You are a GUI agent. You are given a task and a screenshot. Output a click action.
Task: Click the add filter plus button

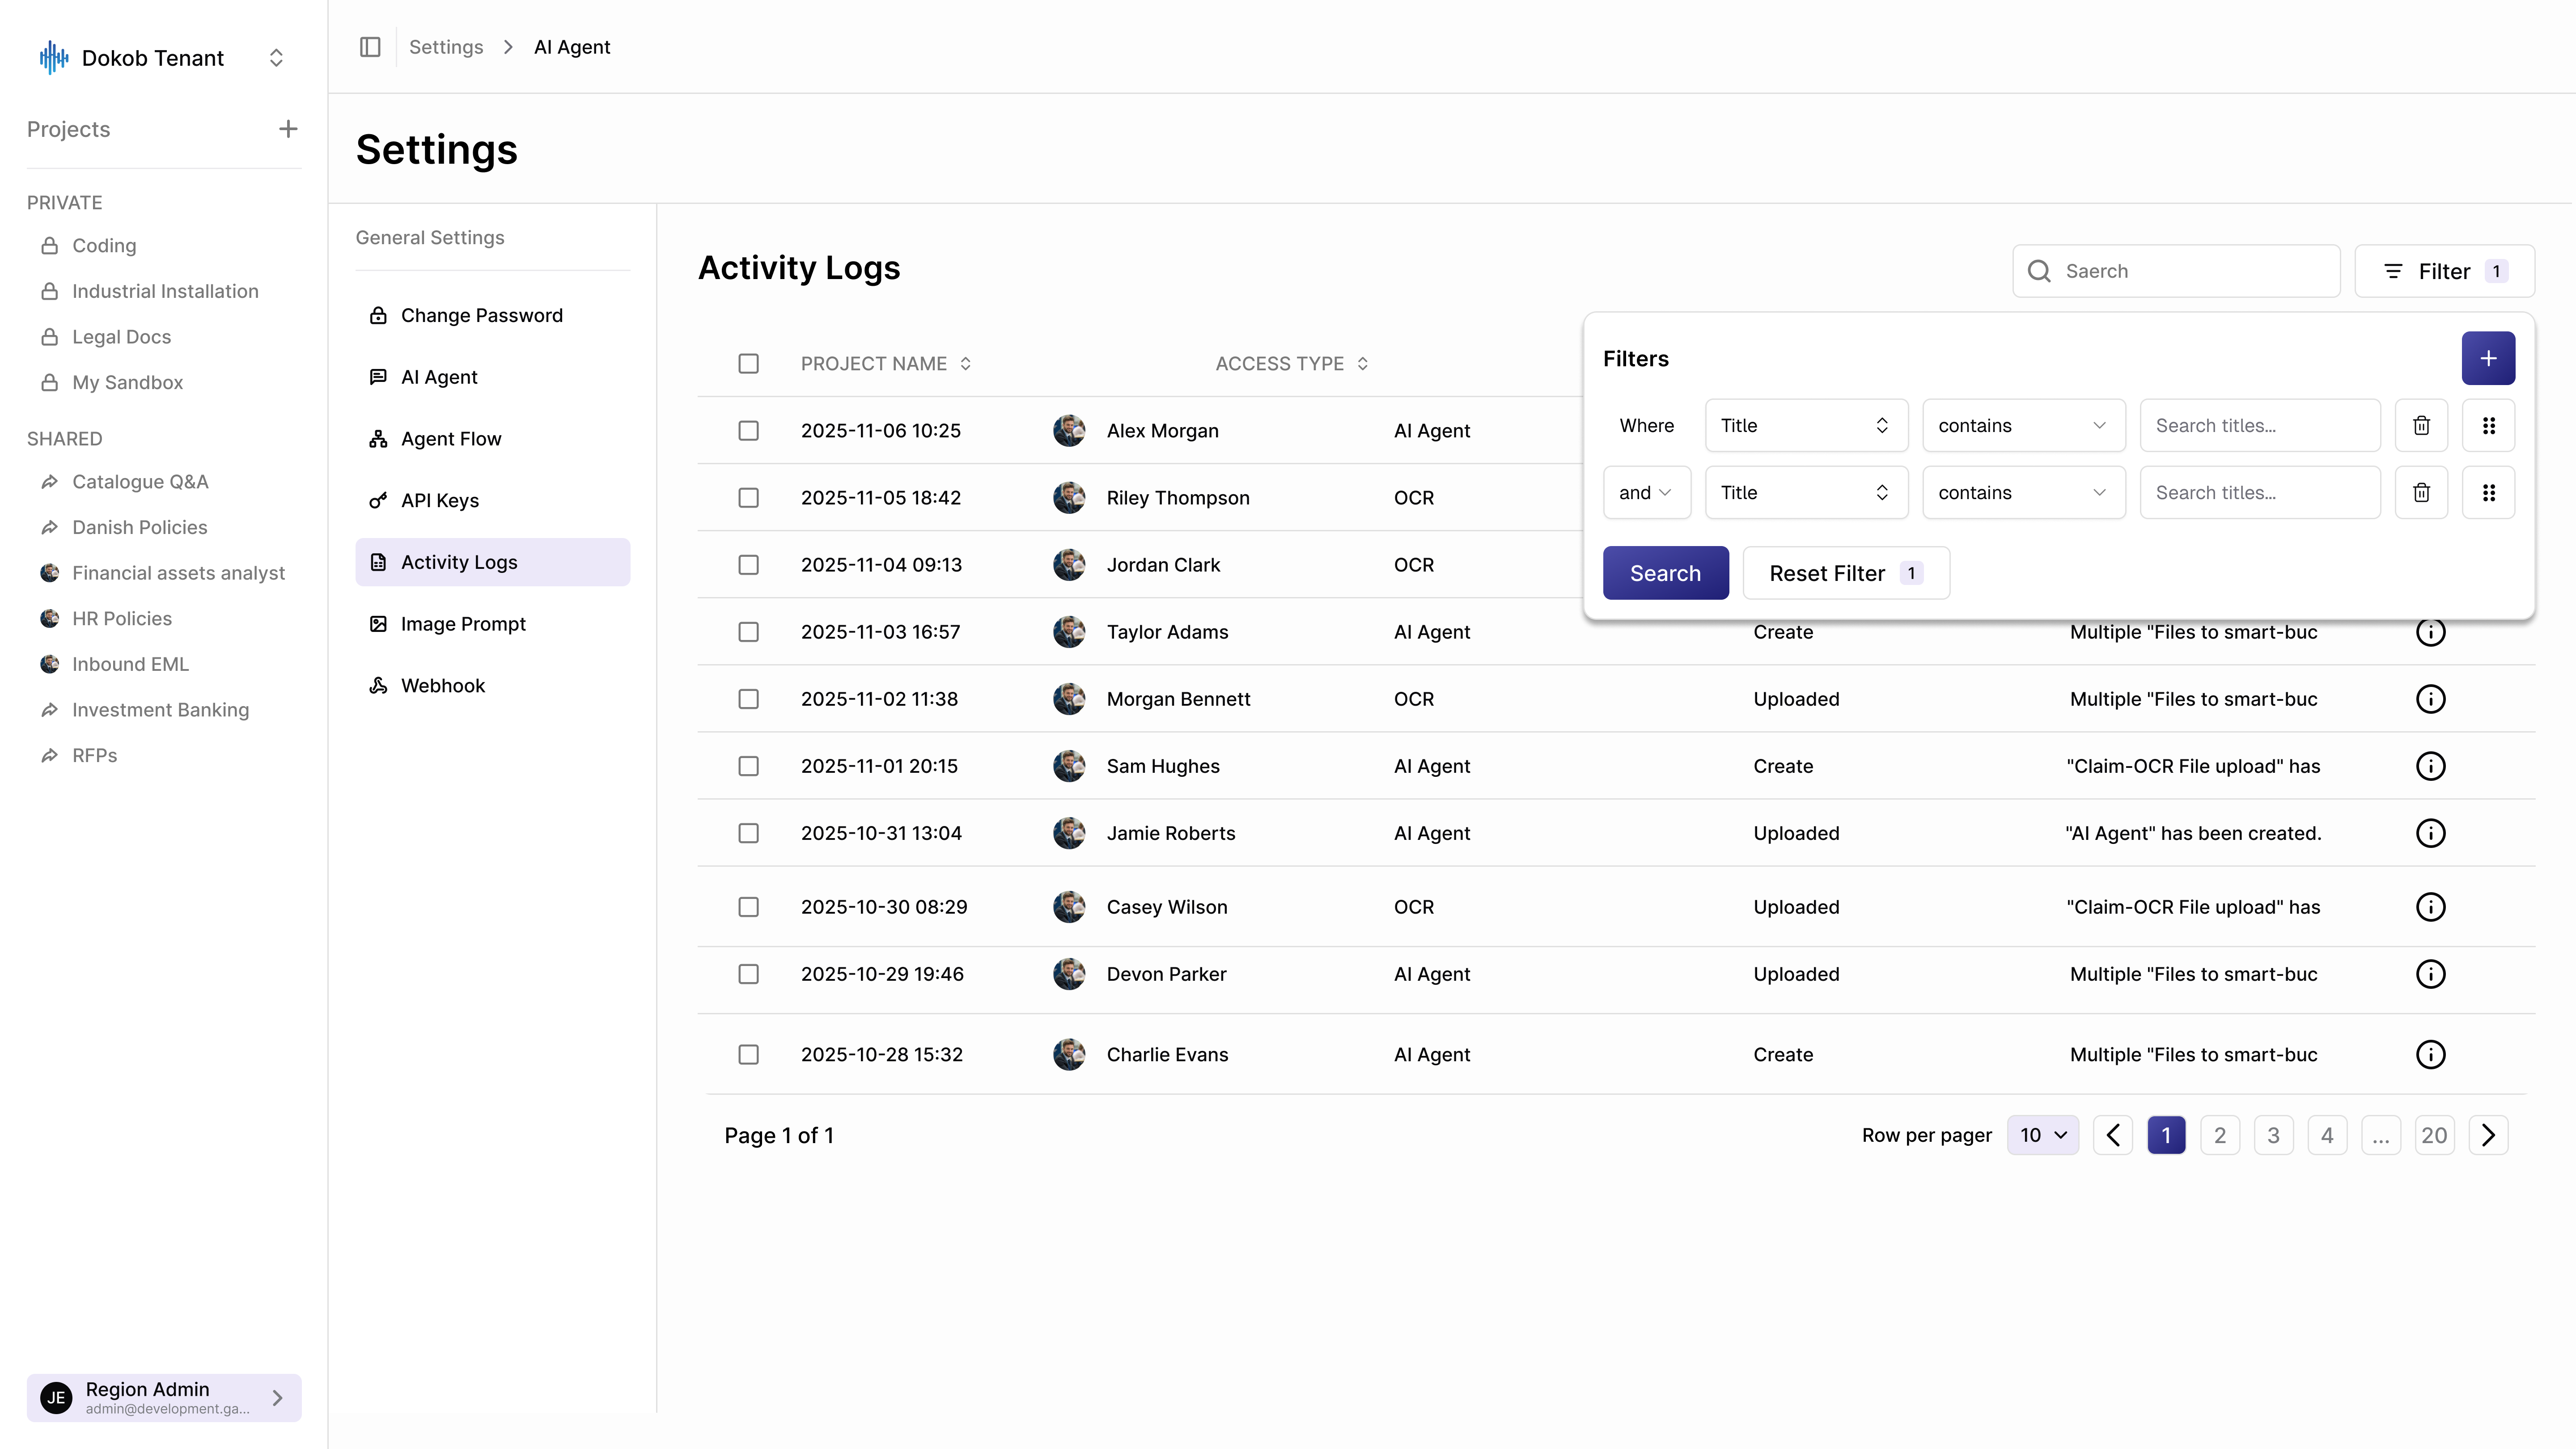[2488, 358]
